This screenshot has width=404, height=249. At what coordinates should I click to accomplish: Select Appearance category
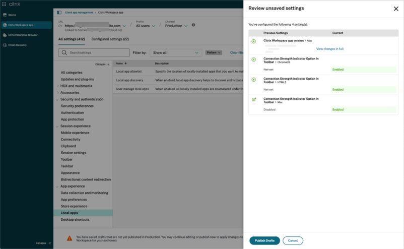tap(70, 173)
